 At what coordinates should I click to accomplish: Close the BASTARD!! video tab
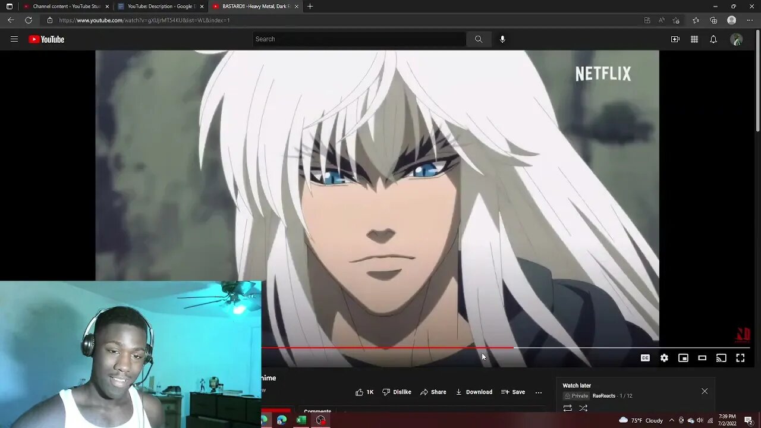(x=297, y=7)
